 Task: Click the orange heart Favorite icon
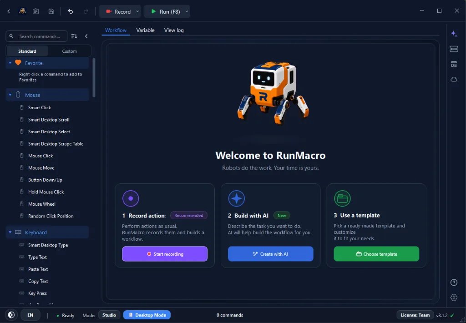18,63
